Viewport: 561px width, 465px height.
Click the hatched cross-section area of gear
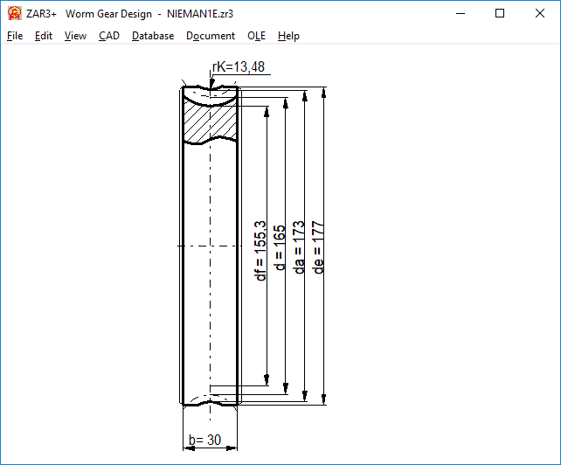point(210,122)
